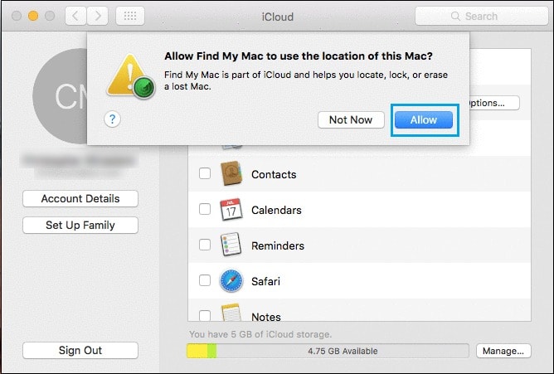Click the Contacts address book icon
Viewport: 554px width, 374px height.
[x=231, y=174]
